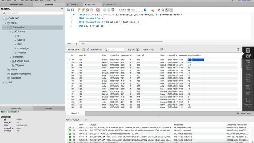Viewport: 254px width, 143px height.
Task: Execute statement under cursor lightning icon
Action: tap(83, 10)
